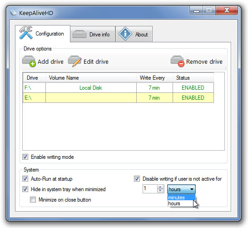248x228 pixels.
Task: Click ENABLED status in E:\ row
Action: pyautogui.click(x=193, y=97)
